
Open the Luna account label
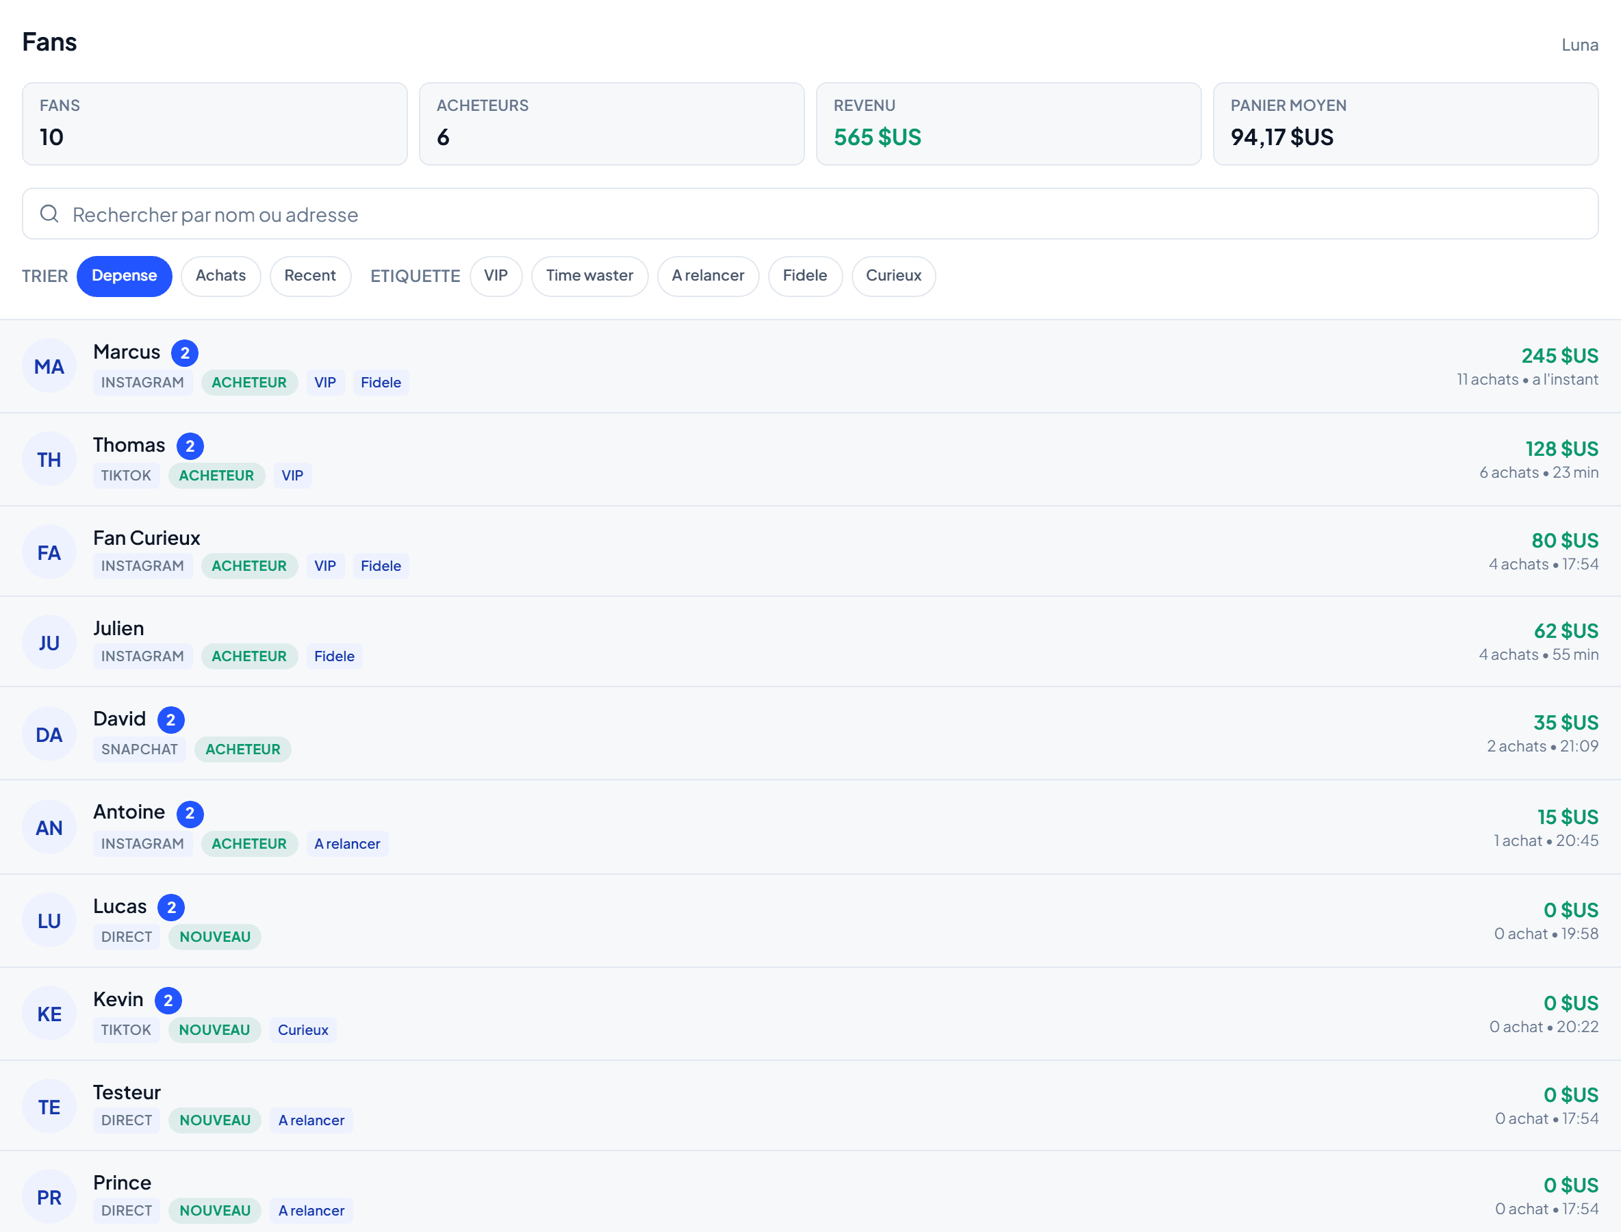(1579, 44)
